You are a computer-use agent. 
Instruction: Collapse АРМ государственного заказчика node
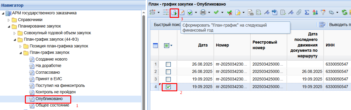3,13
